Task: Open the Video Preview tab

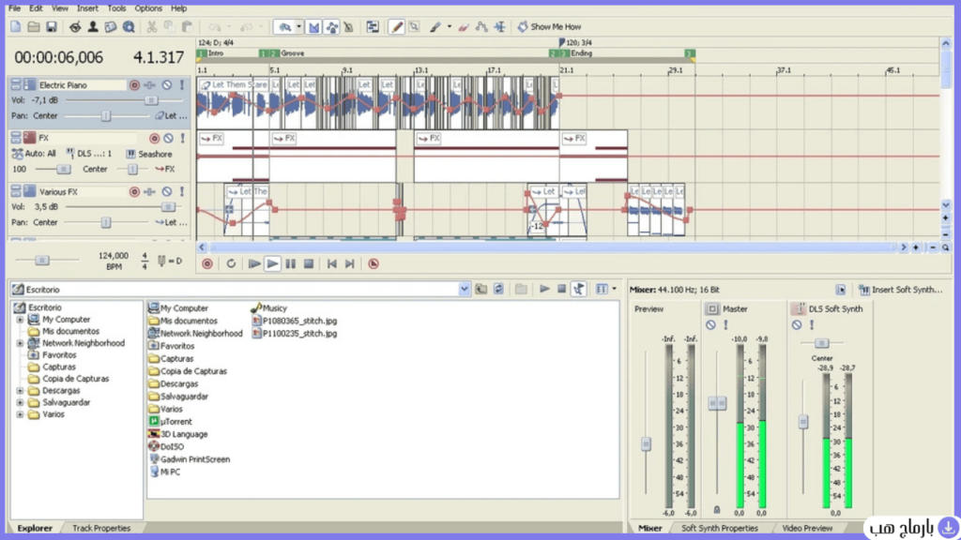Action: (x=807, y=529)
